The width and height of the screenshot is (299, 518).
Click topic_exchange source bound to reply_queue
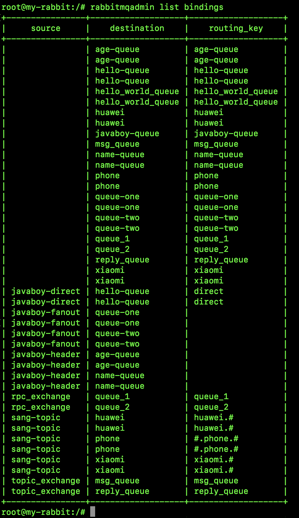point(46,491)
